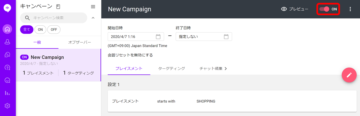The width and height of the screenshot is (360, 116).
Task: Open the home icon in sidebar
Action: (7, 29)
